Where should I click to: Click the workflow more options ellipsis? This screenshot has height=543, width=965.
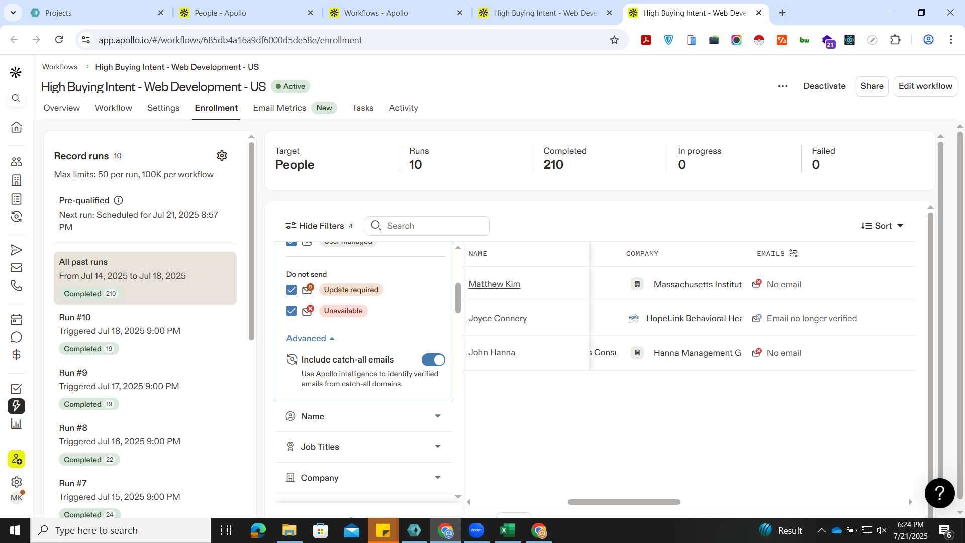point(783,86)
